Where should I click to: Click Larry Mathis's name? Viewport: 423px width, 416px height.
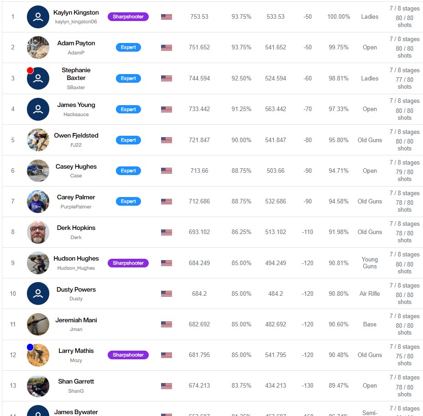pyautogui.click(x=76, y=351)
